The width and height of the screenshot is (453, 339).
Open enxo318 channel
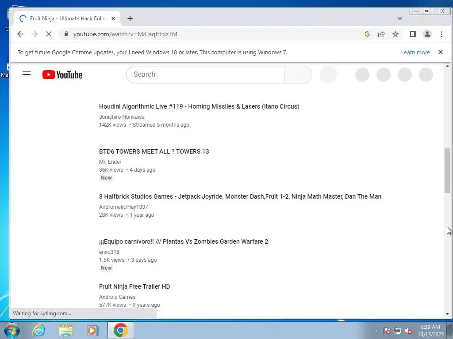pyautogui.click(x=109, y=252)
